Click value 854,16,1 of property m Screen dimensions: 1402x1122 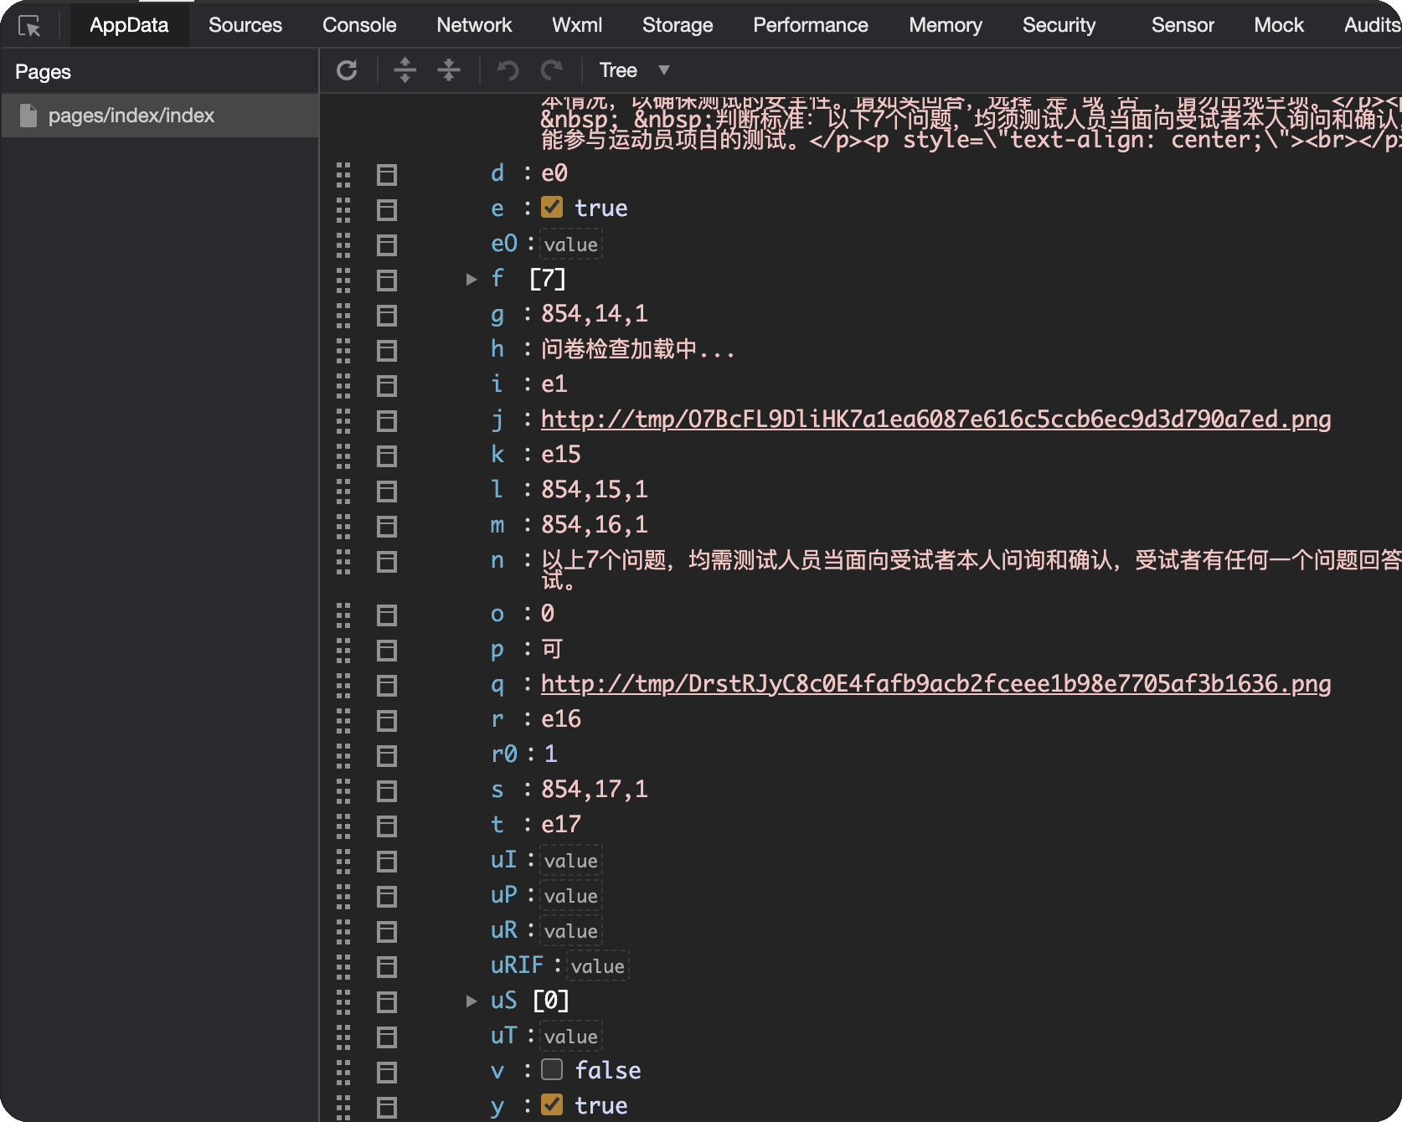(x=595, y=525)
